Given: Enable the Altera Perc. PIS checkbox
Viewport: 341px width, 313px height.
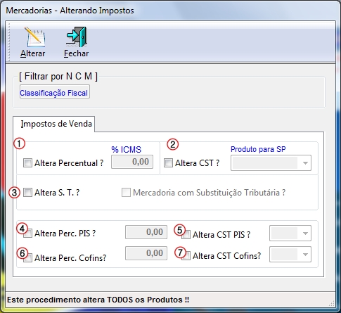Looking at the screenshot, I should 28,234.
